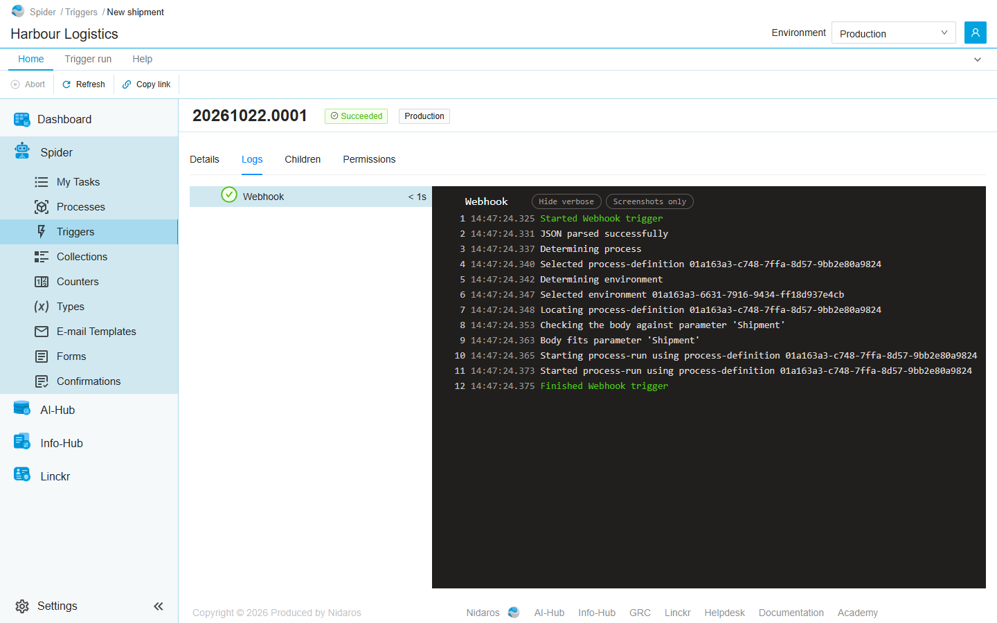Toggle Hide verbose in log viewer
The width and height of the screenshot is (997, 623).
click(x=566, y=201)
